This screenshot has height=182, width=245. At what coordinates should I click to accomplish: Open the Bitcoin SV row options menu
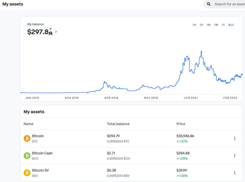[235, 173]
